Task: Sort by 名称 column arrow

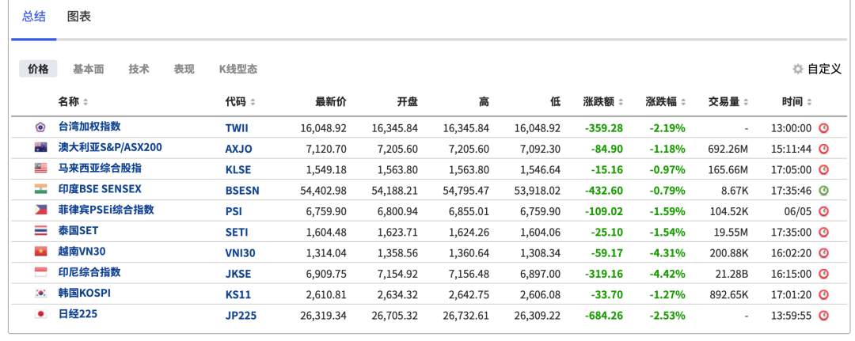Action: click(x=85, y=102)
